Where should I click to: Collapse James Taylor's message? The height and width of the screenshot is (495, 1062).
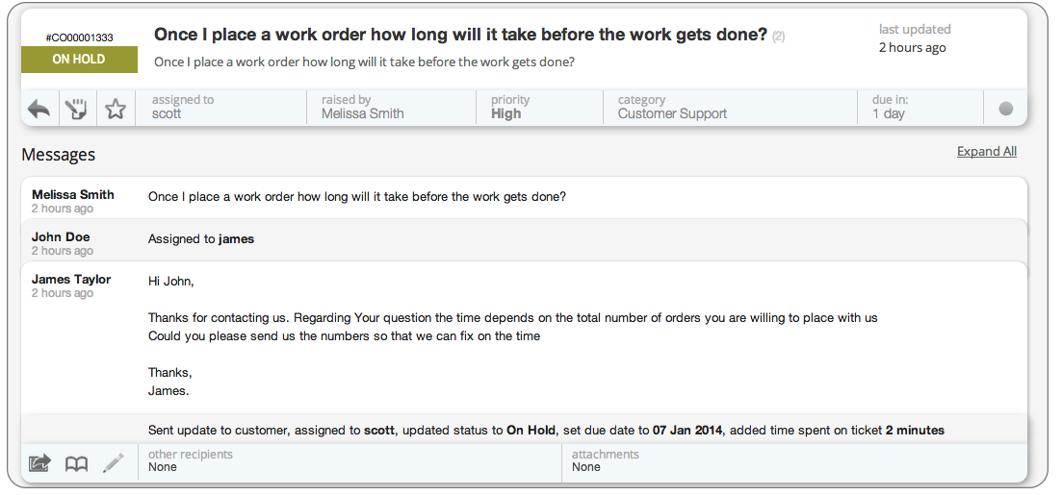tap(524, 338)
